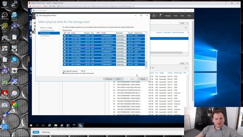This screenshot has height=137, width=243.
Task: Click the wizard disk list vertical scrollbar thumb
Action: (x=146, y=64)
